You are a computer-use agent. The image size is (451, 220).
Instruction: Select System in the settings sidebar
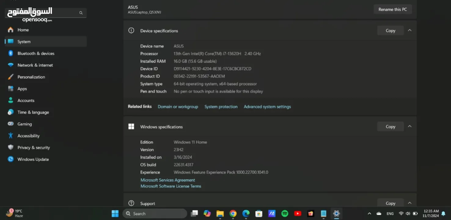(46, 42)
